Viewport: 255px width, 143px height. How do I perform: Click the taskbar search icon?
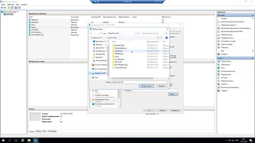coord(10,140)
